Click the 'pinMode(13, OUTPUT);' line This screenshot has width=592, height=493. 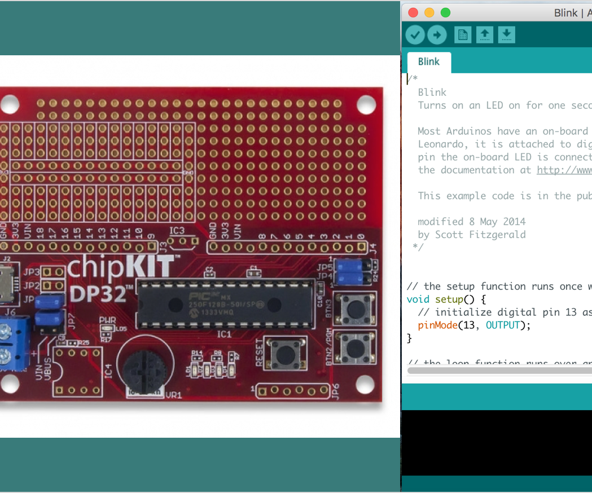474,325
